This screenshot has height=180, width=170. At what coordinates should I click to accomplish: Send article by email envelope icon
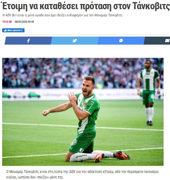[x=167, y=41]
